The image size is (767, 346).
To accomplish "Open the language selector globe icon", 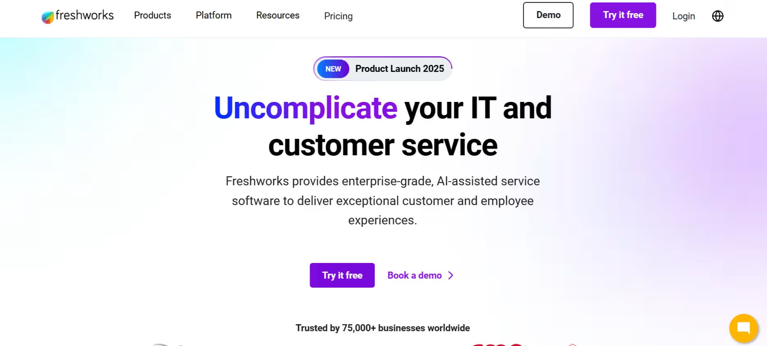I will click(717, 16).
